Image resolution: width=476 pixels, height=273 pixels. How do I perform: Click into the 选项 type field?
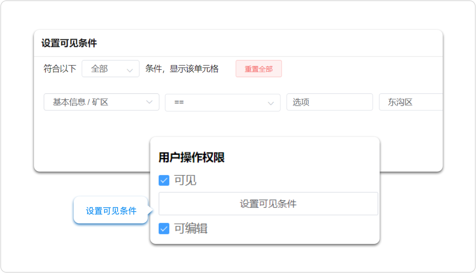tap(329, 102)
